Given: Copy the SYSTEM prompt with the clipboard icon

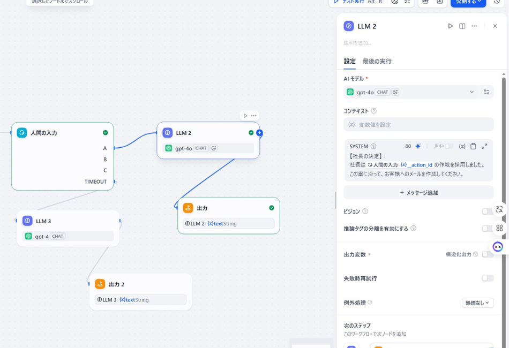Looking at the screenshot, I should coord(473,146).
